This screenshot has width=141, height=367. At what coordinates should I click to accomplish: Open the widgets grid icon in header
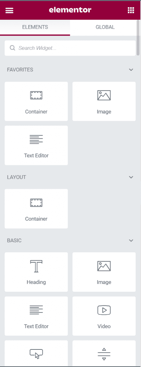(x=131, y=10)
